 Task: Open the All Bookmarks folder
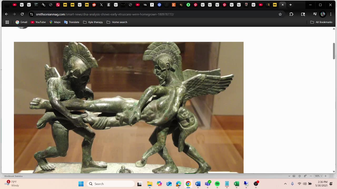(321, 22)
